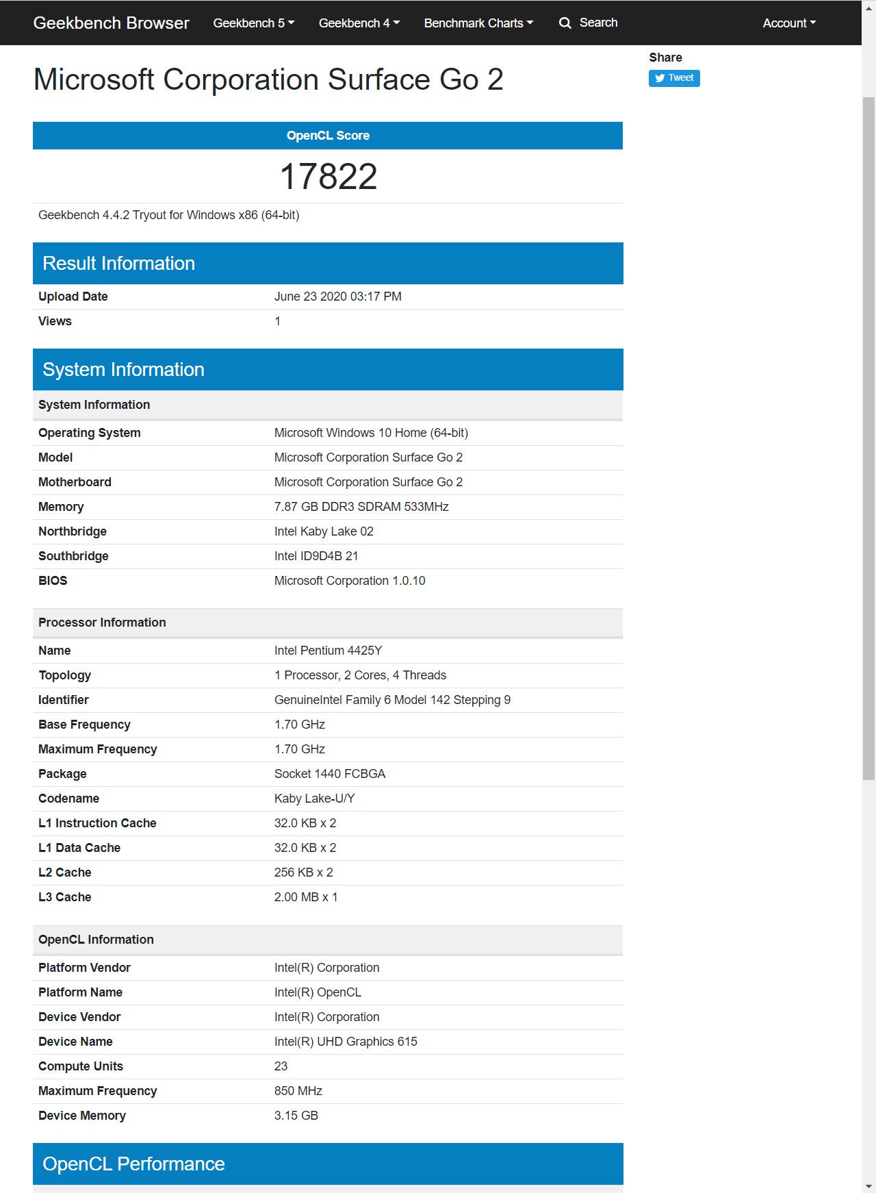Select the Southbridge value Intel ID9D4B 21
Screen dimensions: 876x1193
pyautogui.click(x=316, y=556)
